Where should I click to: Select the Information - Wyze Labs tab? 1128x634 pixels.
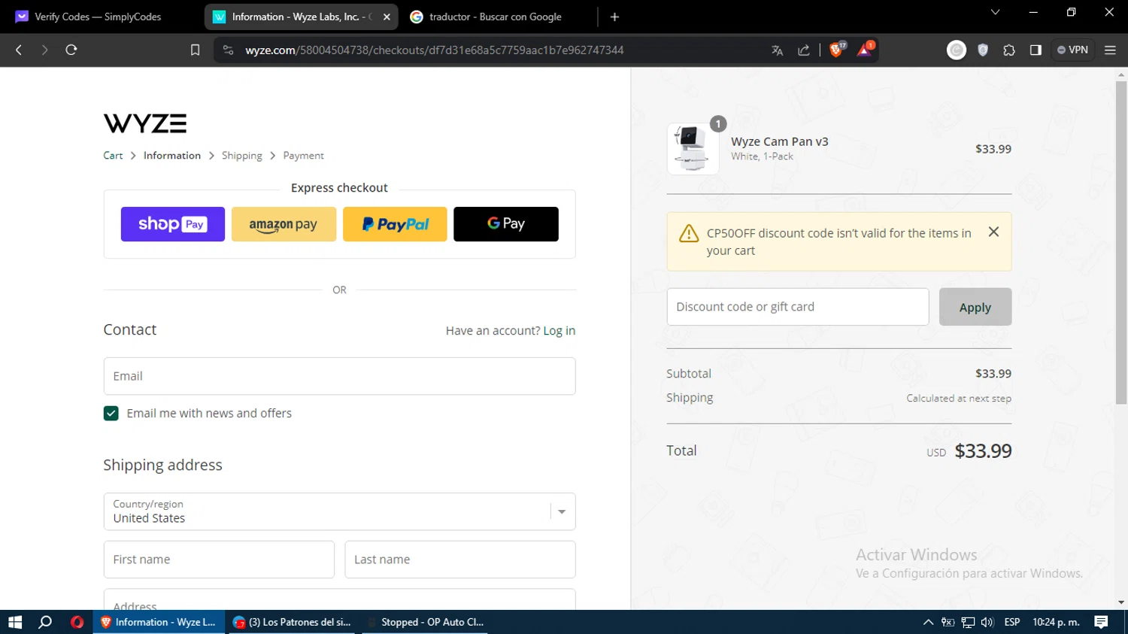tap(301, 17)
